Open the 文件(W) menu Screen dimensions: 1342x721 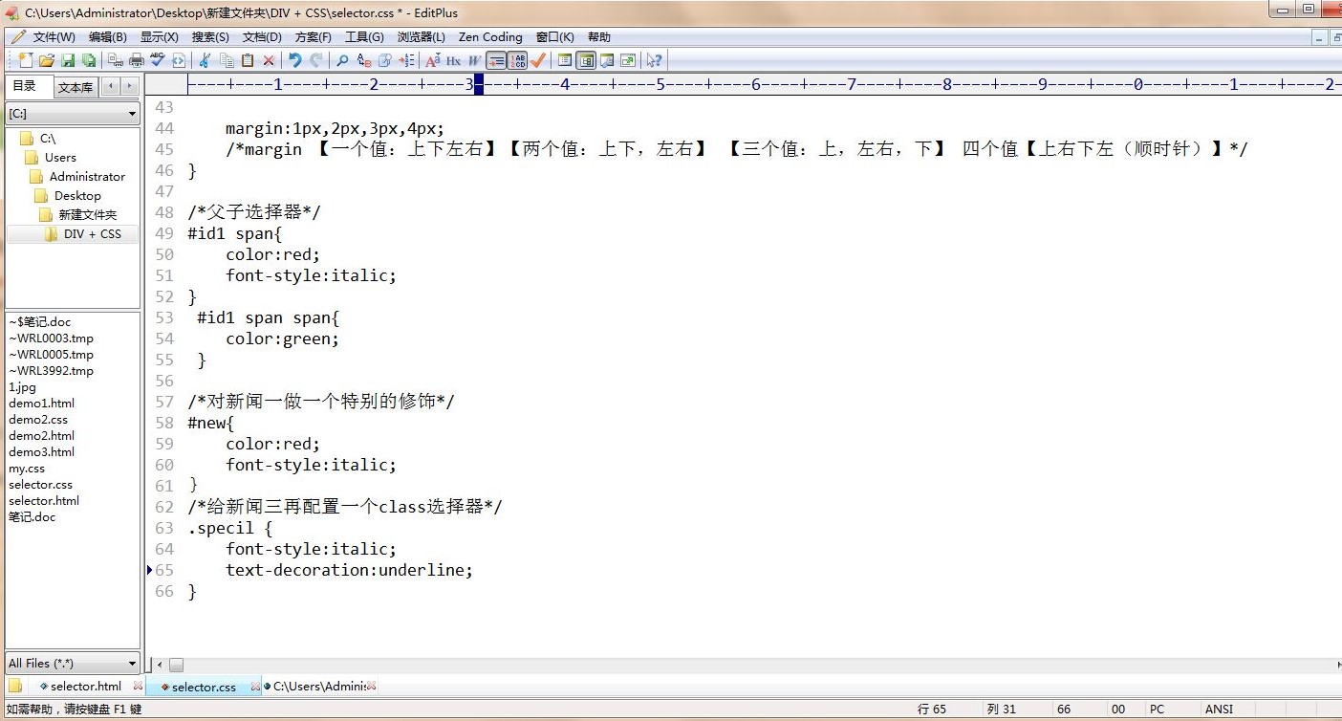click(x=54, y=37)
